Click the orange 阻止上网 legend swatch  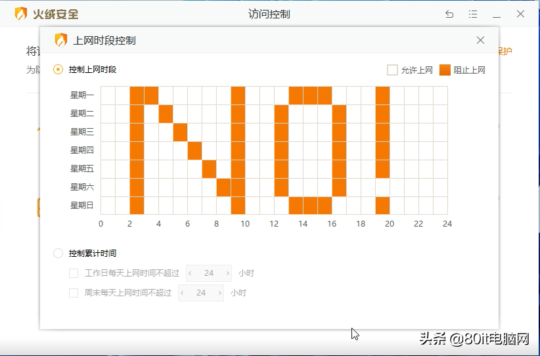click(x=445, y=70)
